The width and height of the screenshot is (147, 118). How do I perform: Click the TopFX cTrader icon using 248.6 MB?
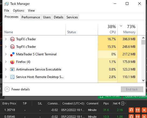(x=12, y=47)
